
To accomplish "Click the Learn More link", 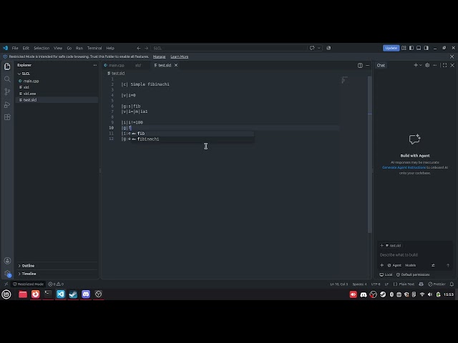I will tap(180, 56).
